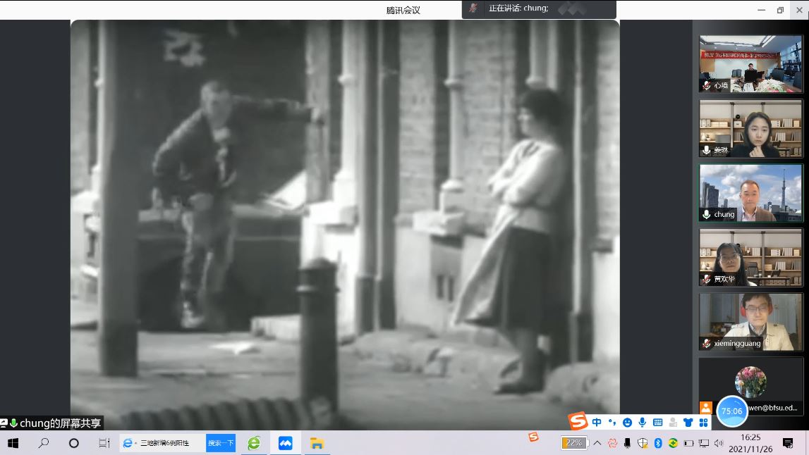Open Windows Security shield tray icon
Viewport: 809px width, 455px height.
(643, 443)
